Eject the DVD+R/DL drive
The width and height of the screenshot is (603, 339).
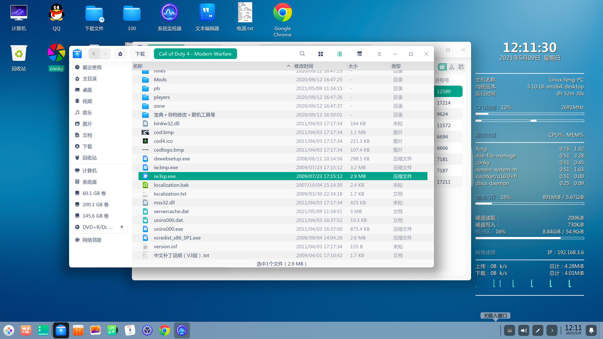(x=122, y=227)
